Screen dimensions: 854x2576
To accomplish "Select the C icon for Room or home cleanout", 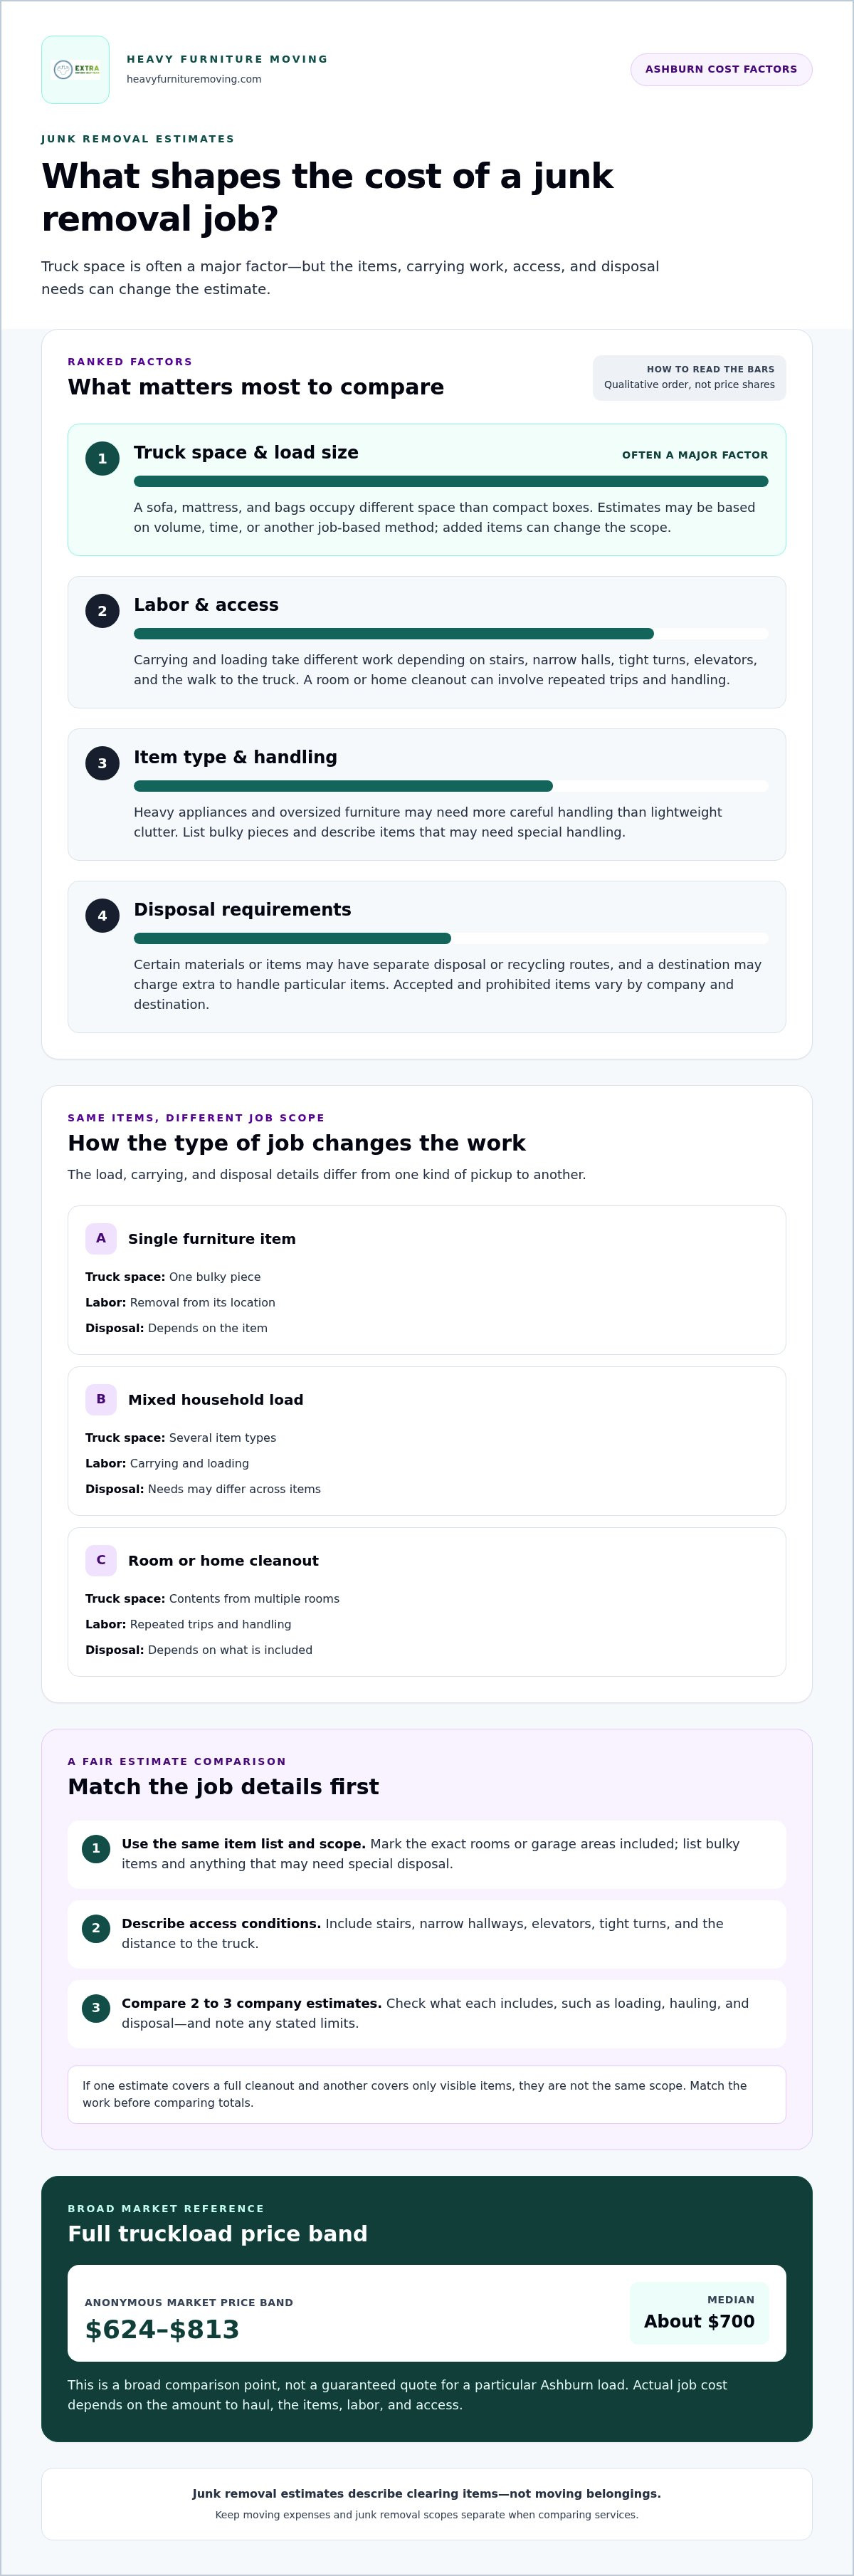I will click(101, 1560).
